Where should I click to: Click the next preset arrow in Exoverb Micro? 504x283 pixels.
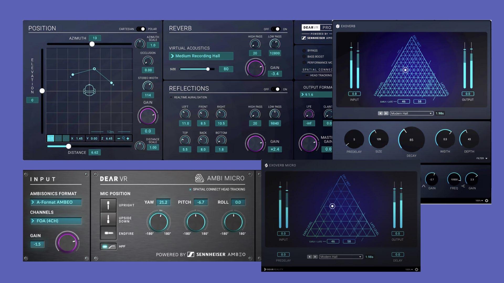tap(315, 257)
